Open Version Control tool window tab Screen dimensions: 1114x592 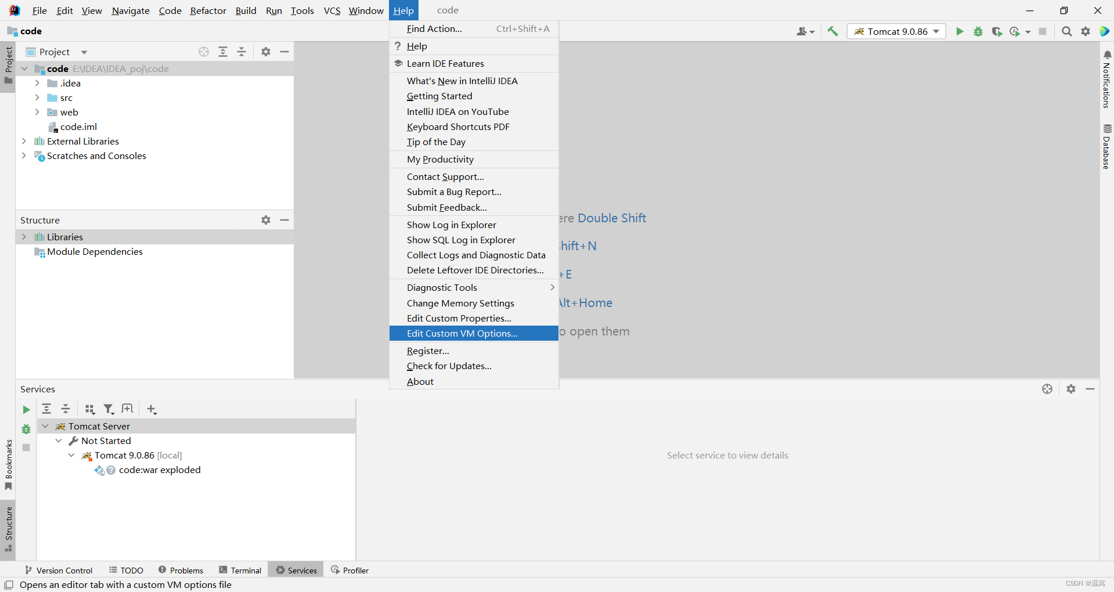59,570
